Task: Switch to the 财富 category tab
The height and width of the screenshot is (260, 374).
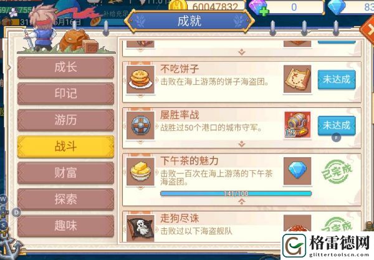Action: (x=65, y=173)
